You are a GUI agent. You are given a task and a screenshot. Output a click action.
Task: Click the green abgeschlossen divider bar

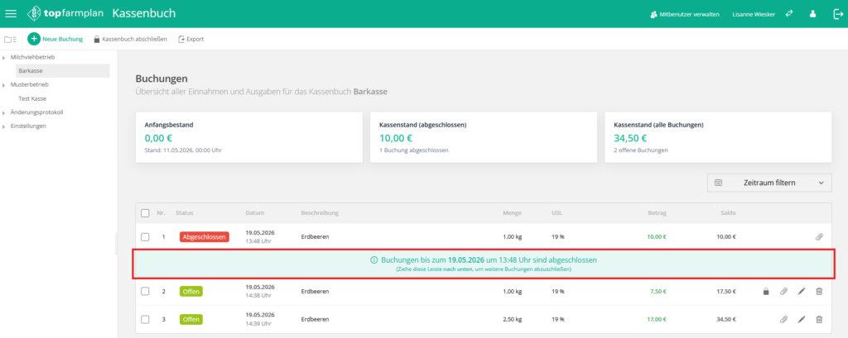click(484, 264)
